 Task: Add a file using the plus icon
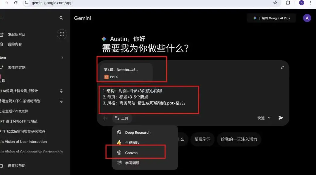tap(105, 118)
